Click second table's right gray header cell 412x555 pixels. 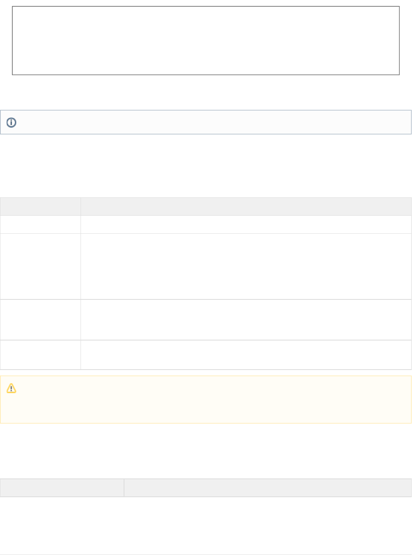coord(267,488)
